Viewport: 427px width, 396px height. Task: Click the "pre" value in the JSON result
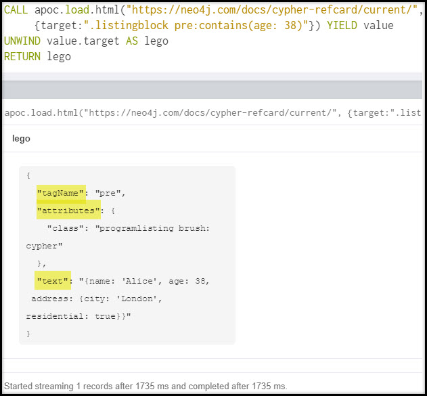coord(108,193)
